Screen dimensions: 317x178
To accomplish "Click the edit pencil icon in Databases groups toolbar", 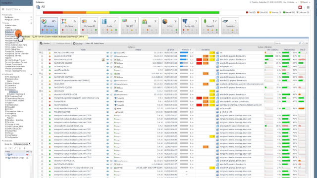I will 15,148.
